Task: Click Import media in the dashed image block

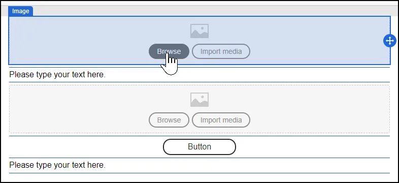Action: click(x=221, y=120)
